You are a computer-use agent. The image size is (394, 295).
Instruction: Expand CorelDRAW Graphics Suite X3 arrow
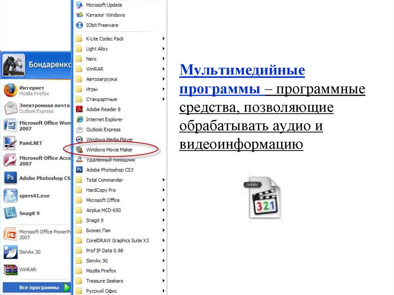point(163,240)
